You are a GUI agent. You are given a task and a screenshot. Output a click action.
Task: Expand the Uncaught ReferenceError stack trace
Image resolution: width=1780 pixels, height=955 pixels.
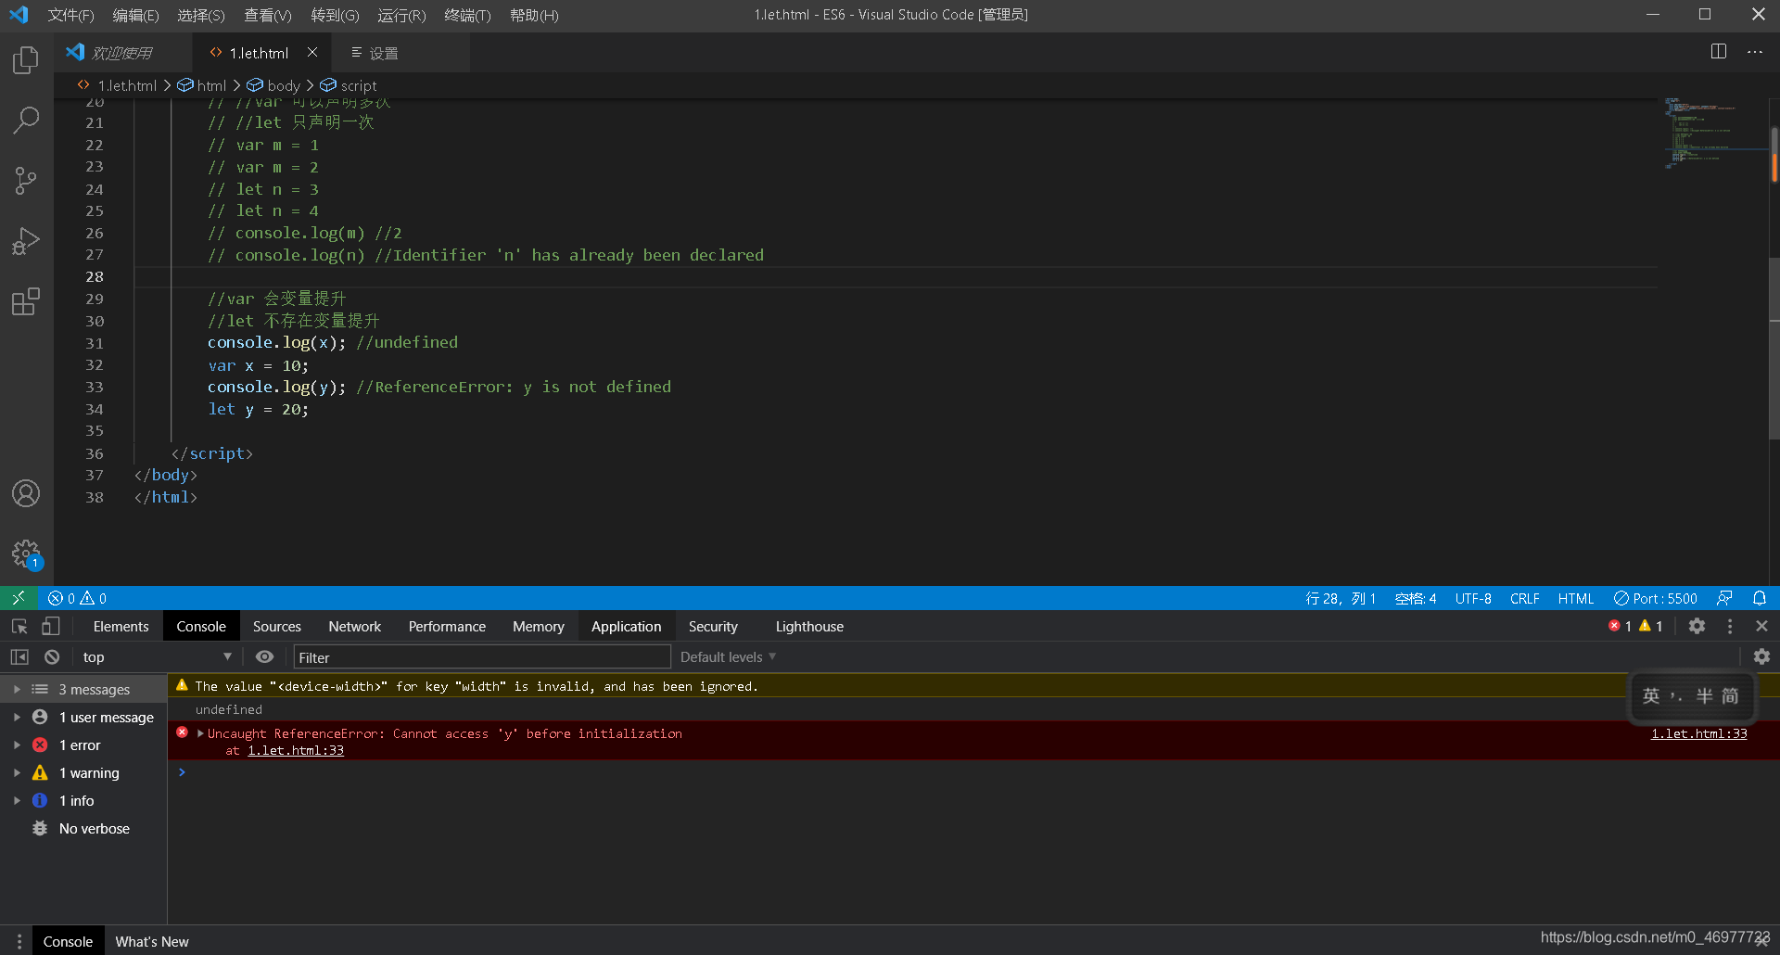pyautogui.click(x=200, y=733)
